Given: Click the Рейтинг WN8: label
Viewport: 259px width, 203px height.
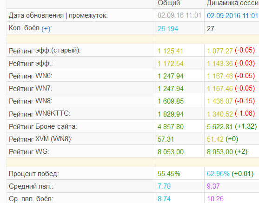Looking at the screenshot, I should click(x=31, y=101).
